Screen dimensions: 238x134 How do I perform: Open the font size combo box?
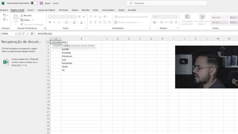point(73,16)
